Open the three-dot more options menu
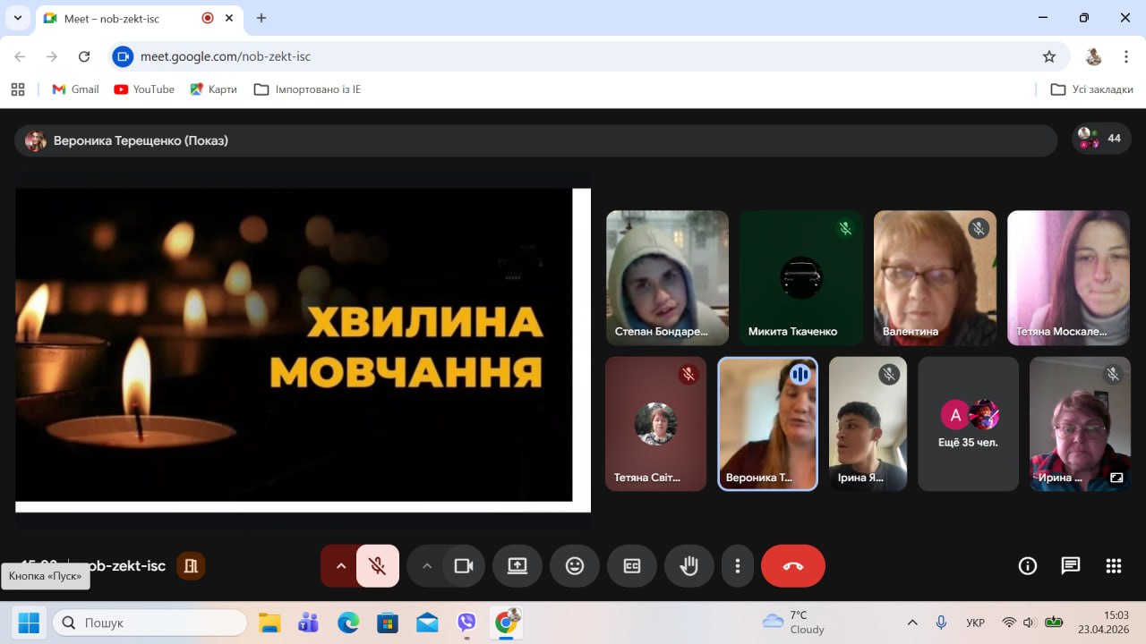 [x=738, y=565]
